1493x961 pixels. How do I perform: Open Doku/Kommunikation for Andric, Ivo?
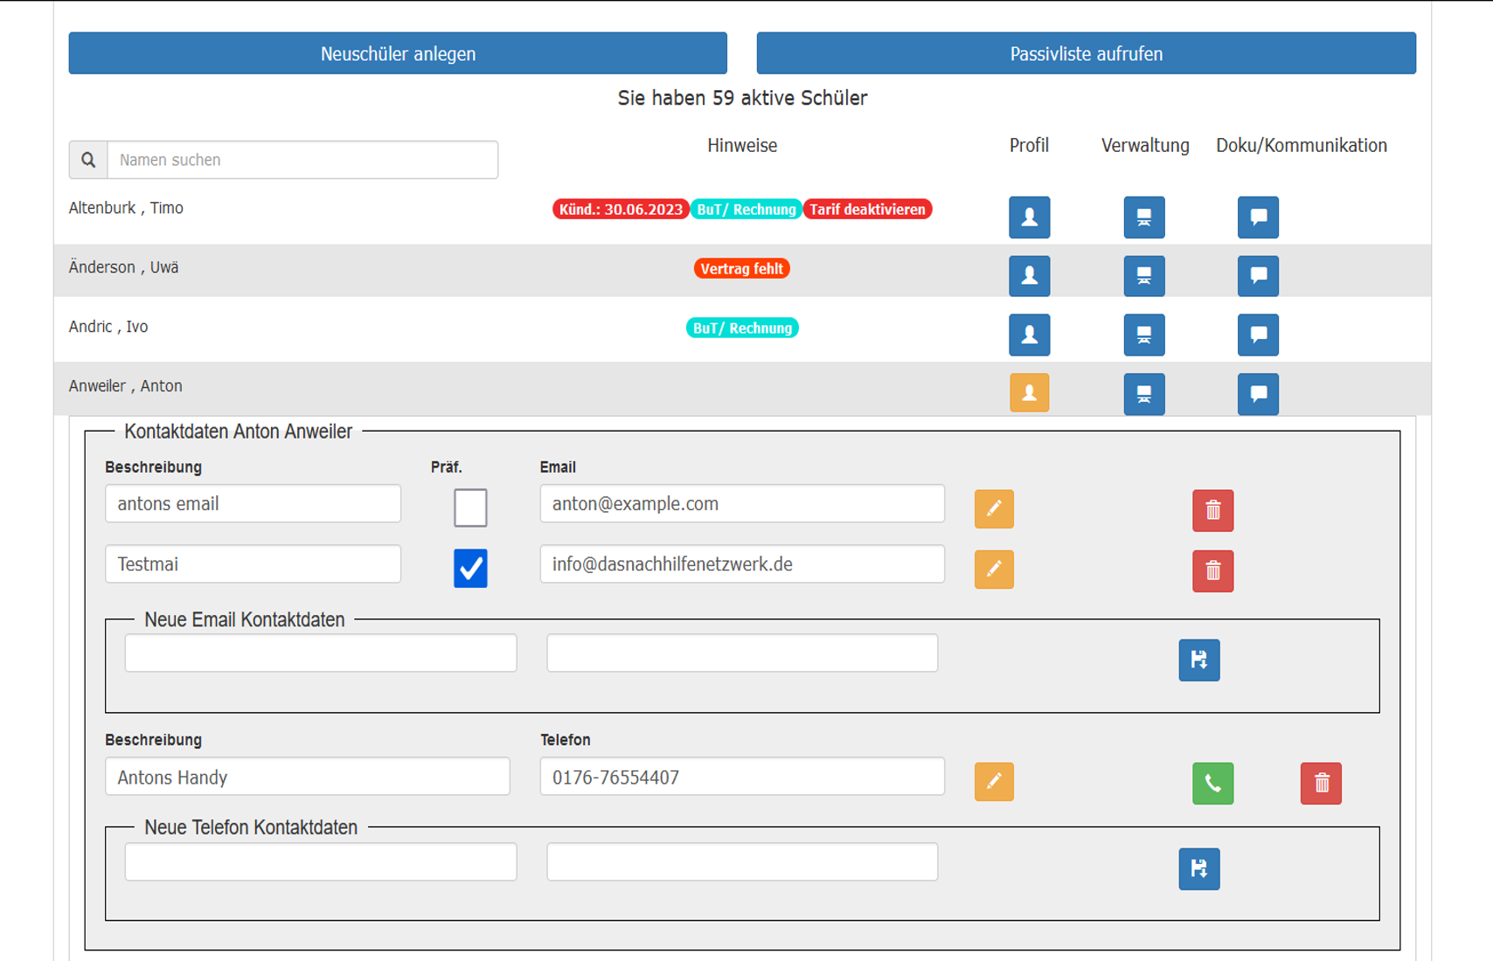[1258, 335]
